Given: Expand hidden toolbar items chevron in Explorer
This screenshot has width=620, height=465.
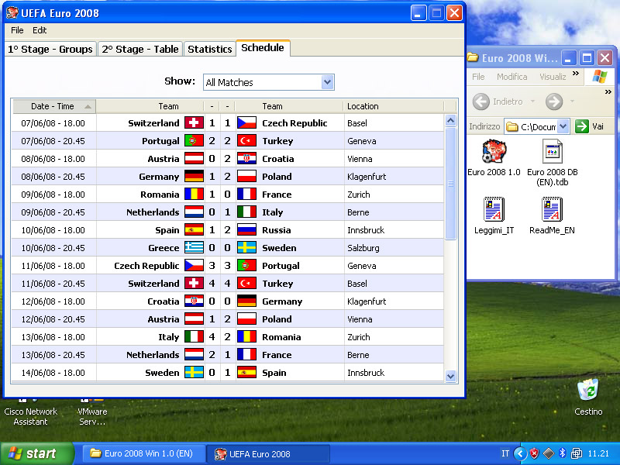Looking at the screenshot, I should (608, 91).
